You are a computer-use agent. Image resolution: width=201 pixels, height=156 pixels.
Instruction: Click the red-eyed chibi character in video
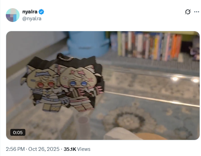42,87
